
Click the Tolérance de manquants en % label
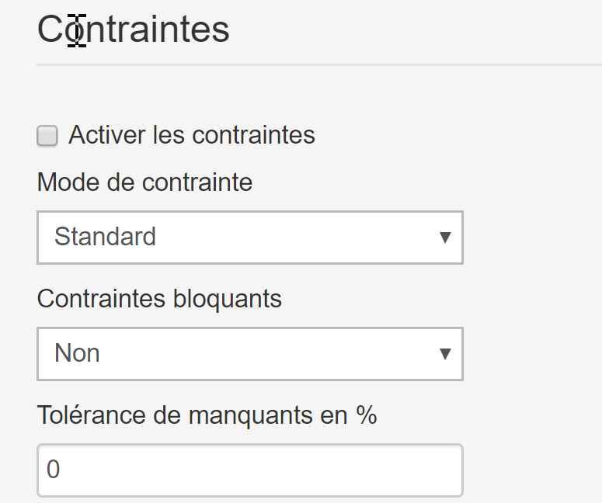[207, 415]
